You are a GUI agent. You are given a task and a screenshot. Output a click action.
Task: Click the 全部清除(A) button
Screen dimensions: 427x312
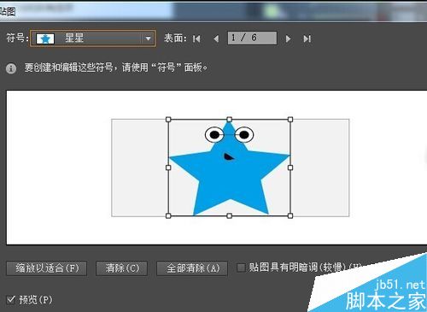pyautogui.click(x=192, y=268)
